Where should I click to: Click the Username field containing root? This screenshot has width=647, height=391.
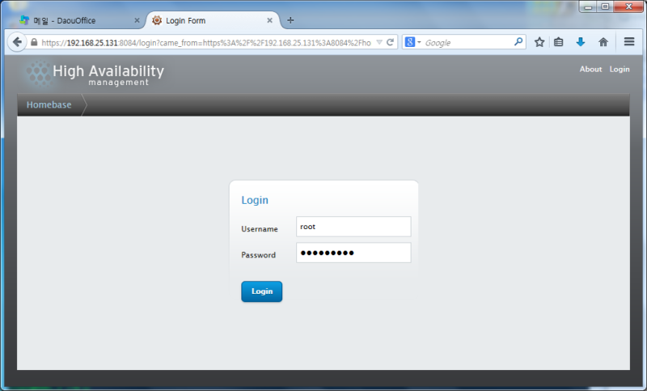click(353, 227)
